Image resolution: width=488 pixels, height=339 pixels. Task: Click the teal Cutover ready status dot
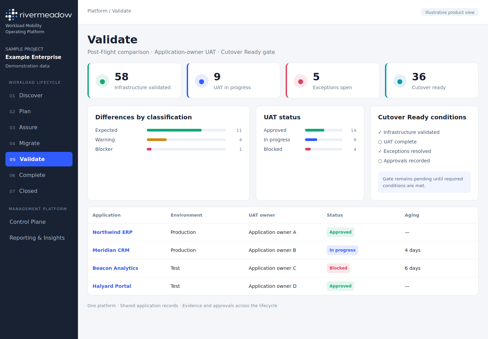coord(400,81)
